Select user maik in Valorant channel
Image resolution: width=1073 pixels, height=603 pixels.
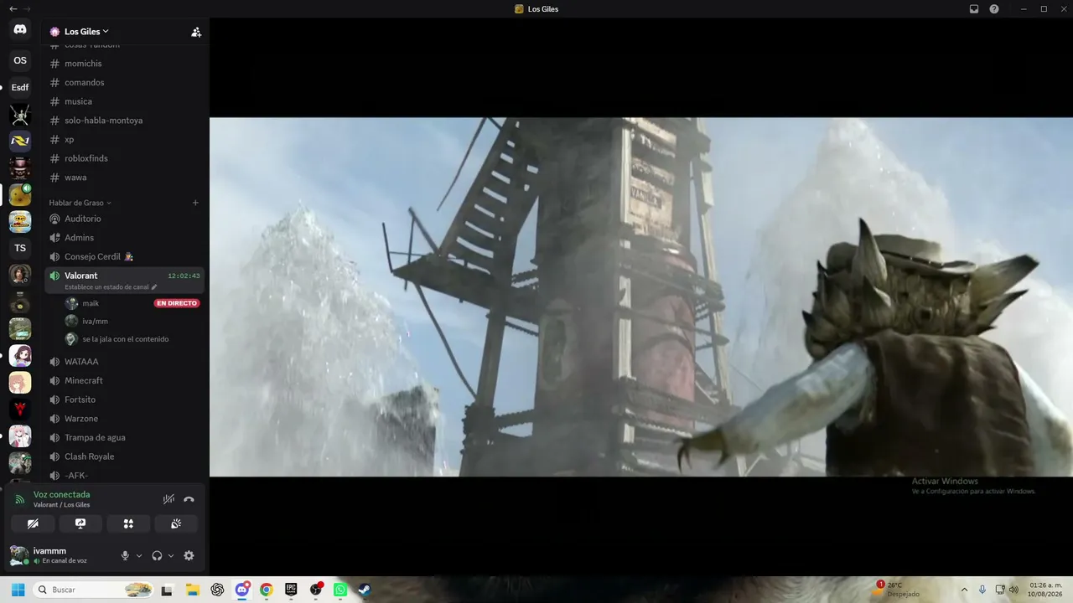point(91,303)
